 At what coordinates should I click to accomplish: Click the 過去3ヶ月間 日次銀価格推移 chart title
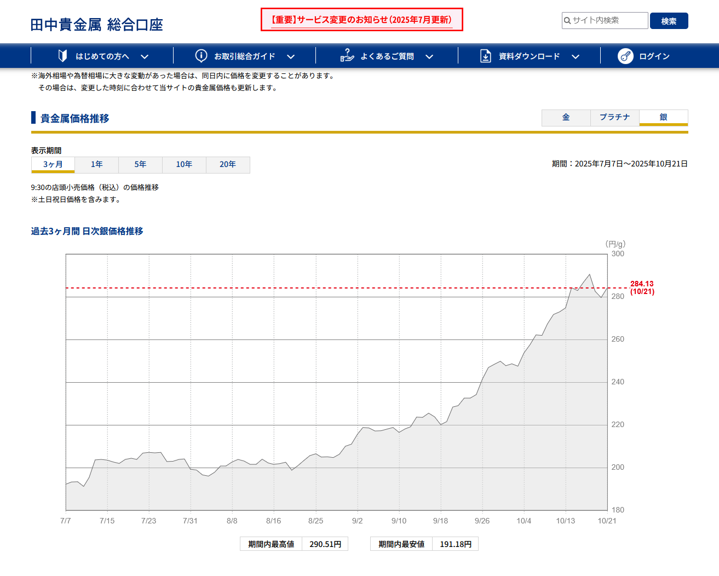point(87,232)
